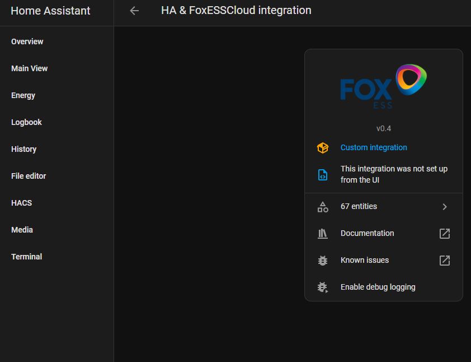Click Enable debug logging
Image resolution: width=471 pixels, height=362 pixels.
coord(378,287)
